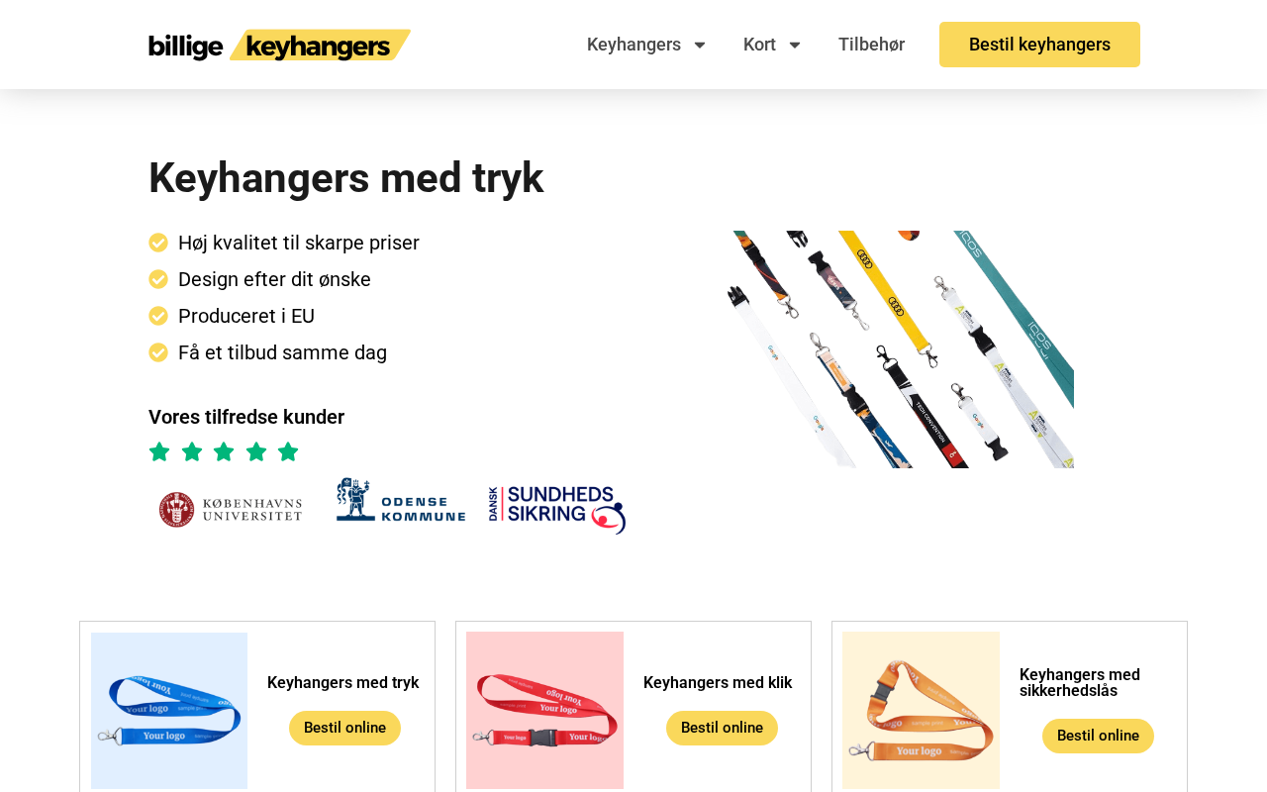
Task: Click the Københavns Universitet logo
Action: (231, 509)
